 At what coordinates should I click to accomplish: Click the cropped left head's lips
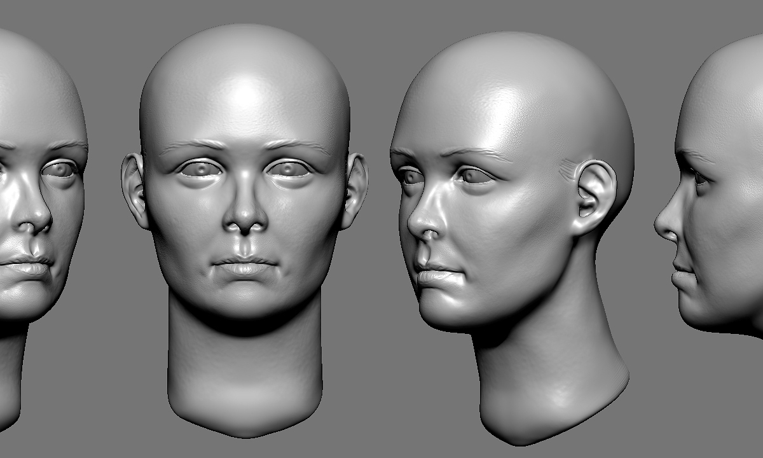click(x=25, y=265)
